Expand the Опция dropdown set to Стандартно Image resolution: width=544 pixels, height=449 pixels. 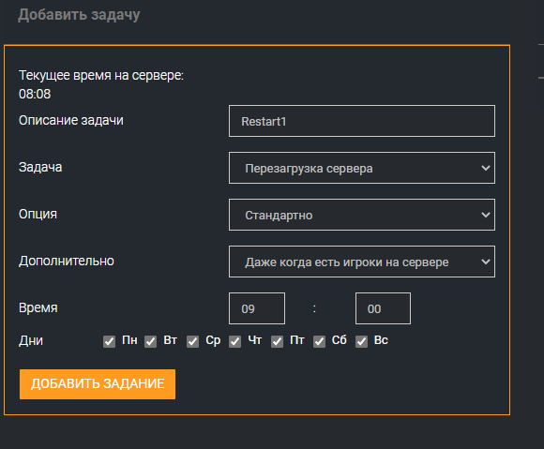362,215
